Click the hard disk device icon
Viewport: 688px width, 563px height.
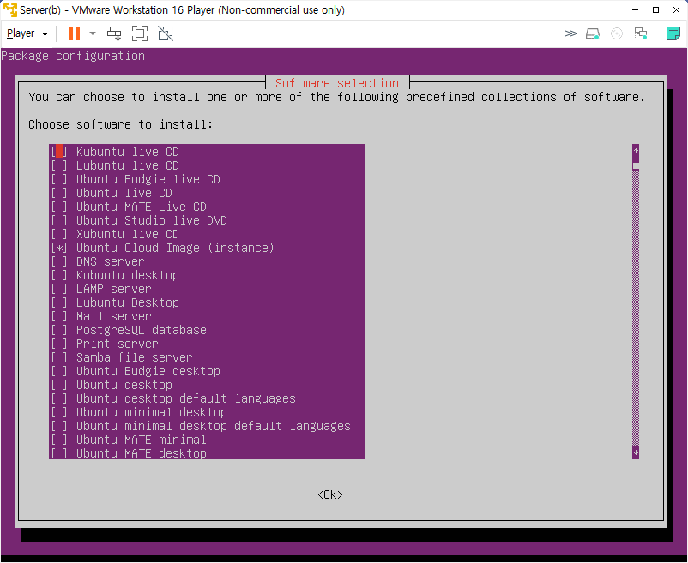(593, 33)
